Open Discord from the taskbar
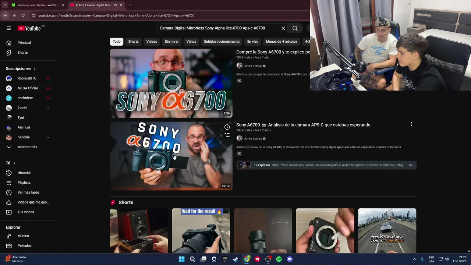This screenshot has height=265, width=471. 290,259
